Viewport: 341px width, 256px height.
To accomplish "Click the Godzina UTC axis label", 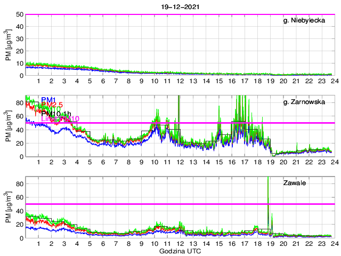I will pos(180,251).
